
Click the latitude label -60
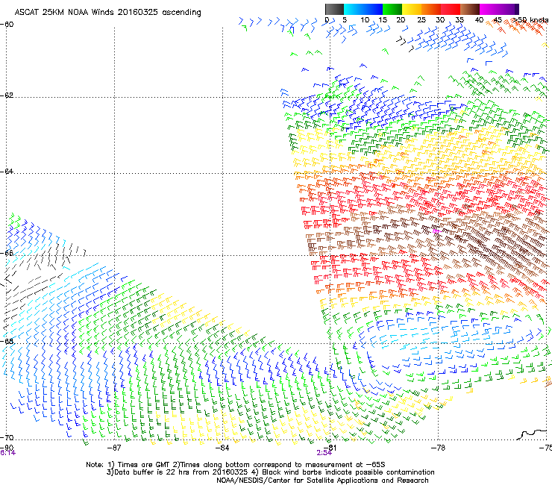pyautogui.click(x=7, y=25)
